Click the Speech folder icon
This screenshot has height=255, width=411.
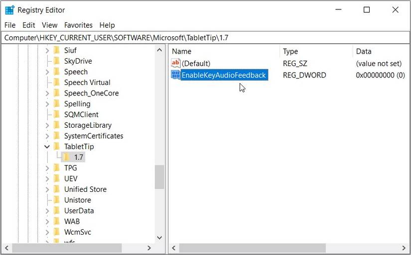[56, 72]
